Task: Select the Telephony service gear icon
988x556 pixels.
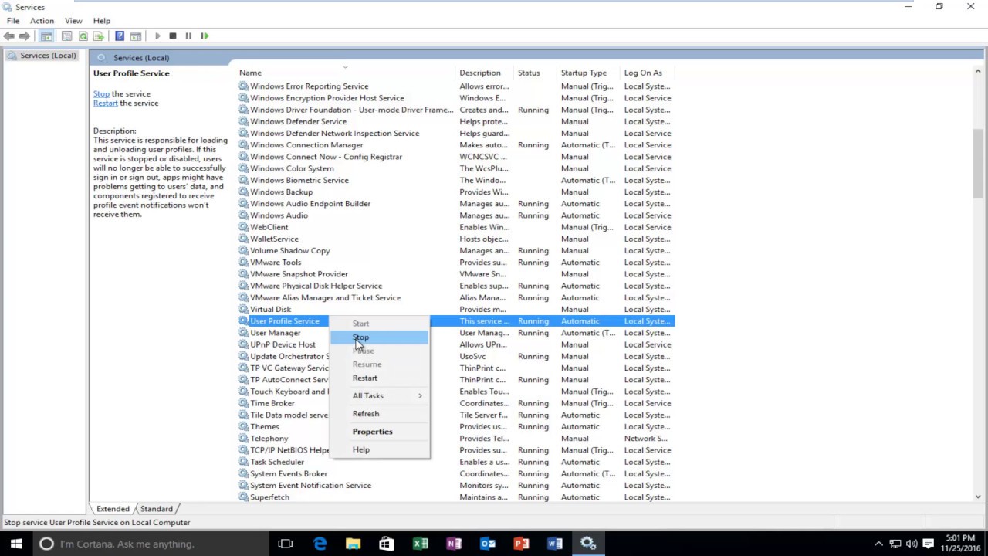Action: pyautogui.click(x=243, y=439)
